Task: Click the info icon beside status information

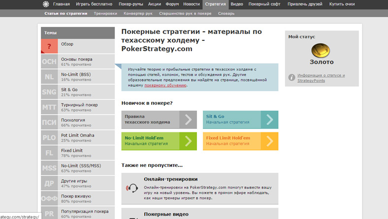Action: [x=291, y=78]
